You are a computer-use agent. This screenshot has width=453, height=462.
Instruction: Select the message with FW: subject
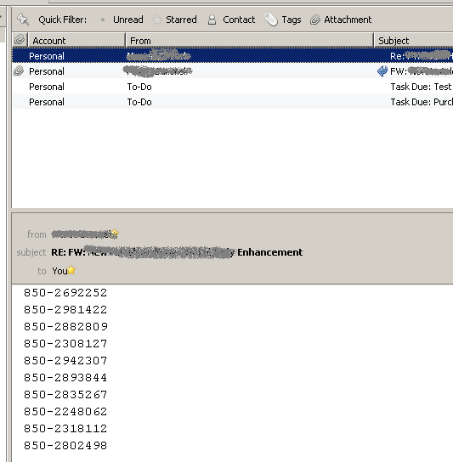click(232, 71)
